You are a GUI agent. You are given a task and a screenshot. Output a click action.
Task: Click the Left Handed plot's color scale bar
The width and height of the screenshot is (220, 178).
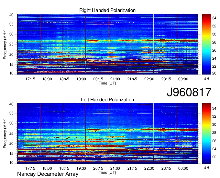pos(206,133)
